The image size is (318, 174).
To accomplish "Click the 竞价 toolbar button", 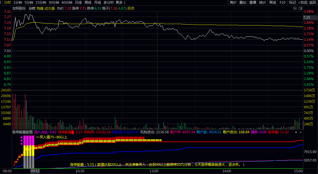I will [x=233, y=3].
